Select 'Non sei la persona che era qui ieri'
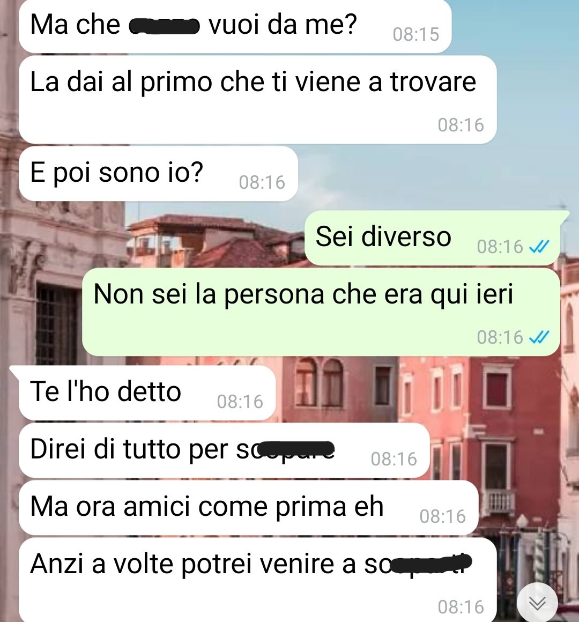 (x=321, y=312)
